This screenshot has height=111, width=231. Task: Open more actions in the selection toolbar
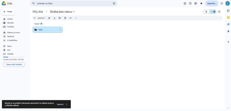(76, 18)
